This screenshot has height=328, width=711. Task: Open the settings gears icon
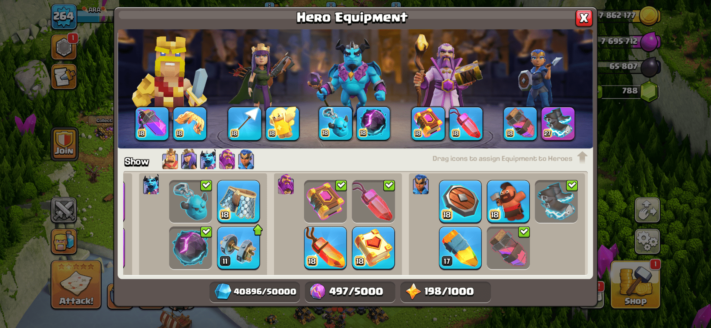pos(647,241)
